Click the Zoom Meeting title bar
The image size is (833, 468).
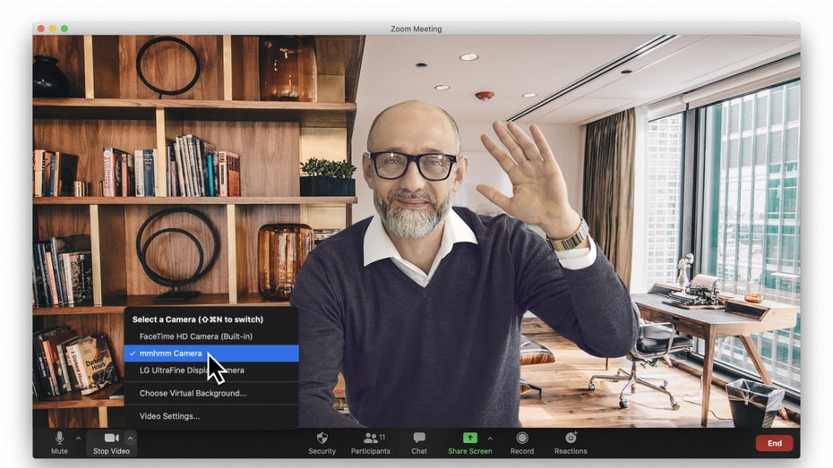pyautogui.click(x=416, y=29)
